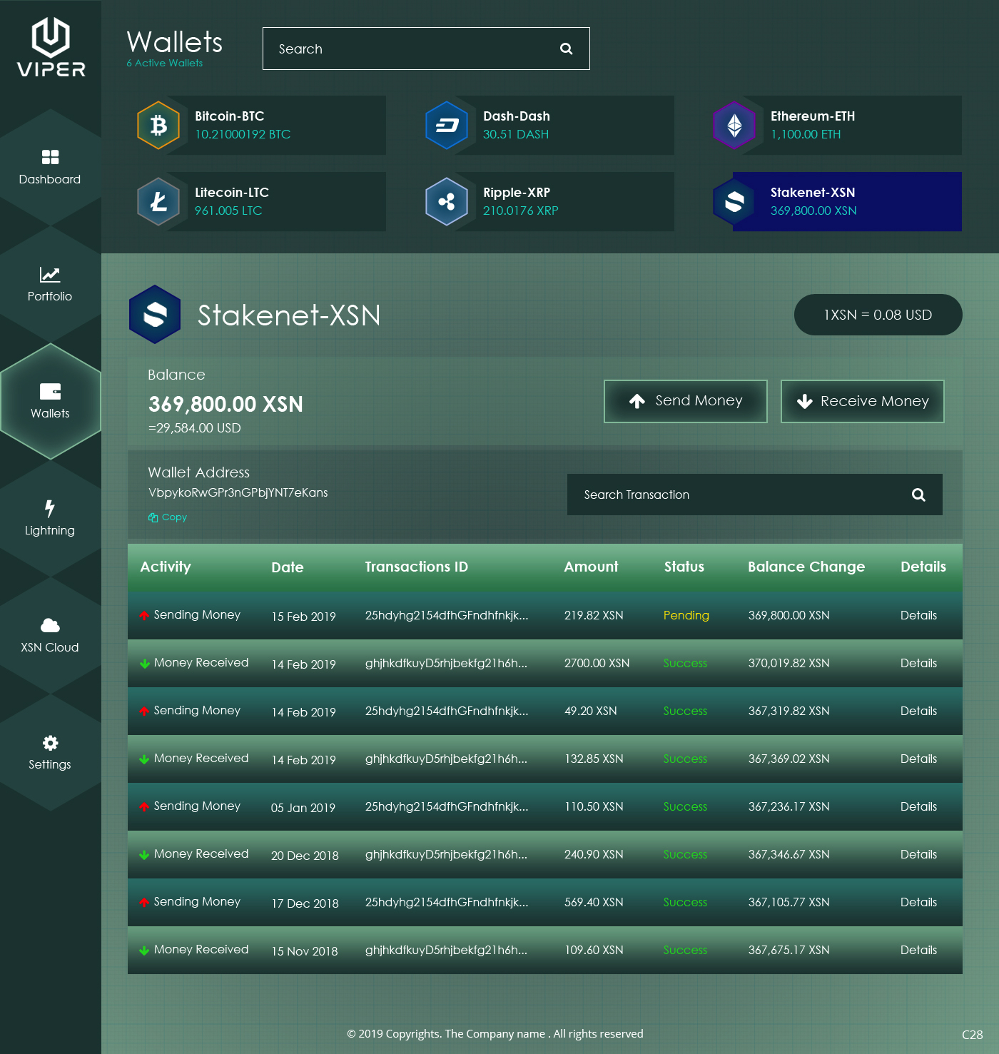Click the Search Transaction magnifier icon
999x1054 pixels.
(918, 495)
